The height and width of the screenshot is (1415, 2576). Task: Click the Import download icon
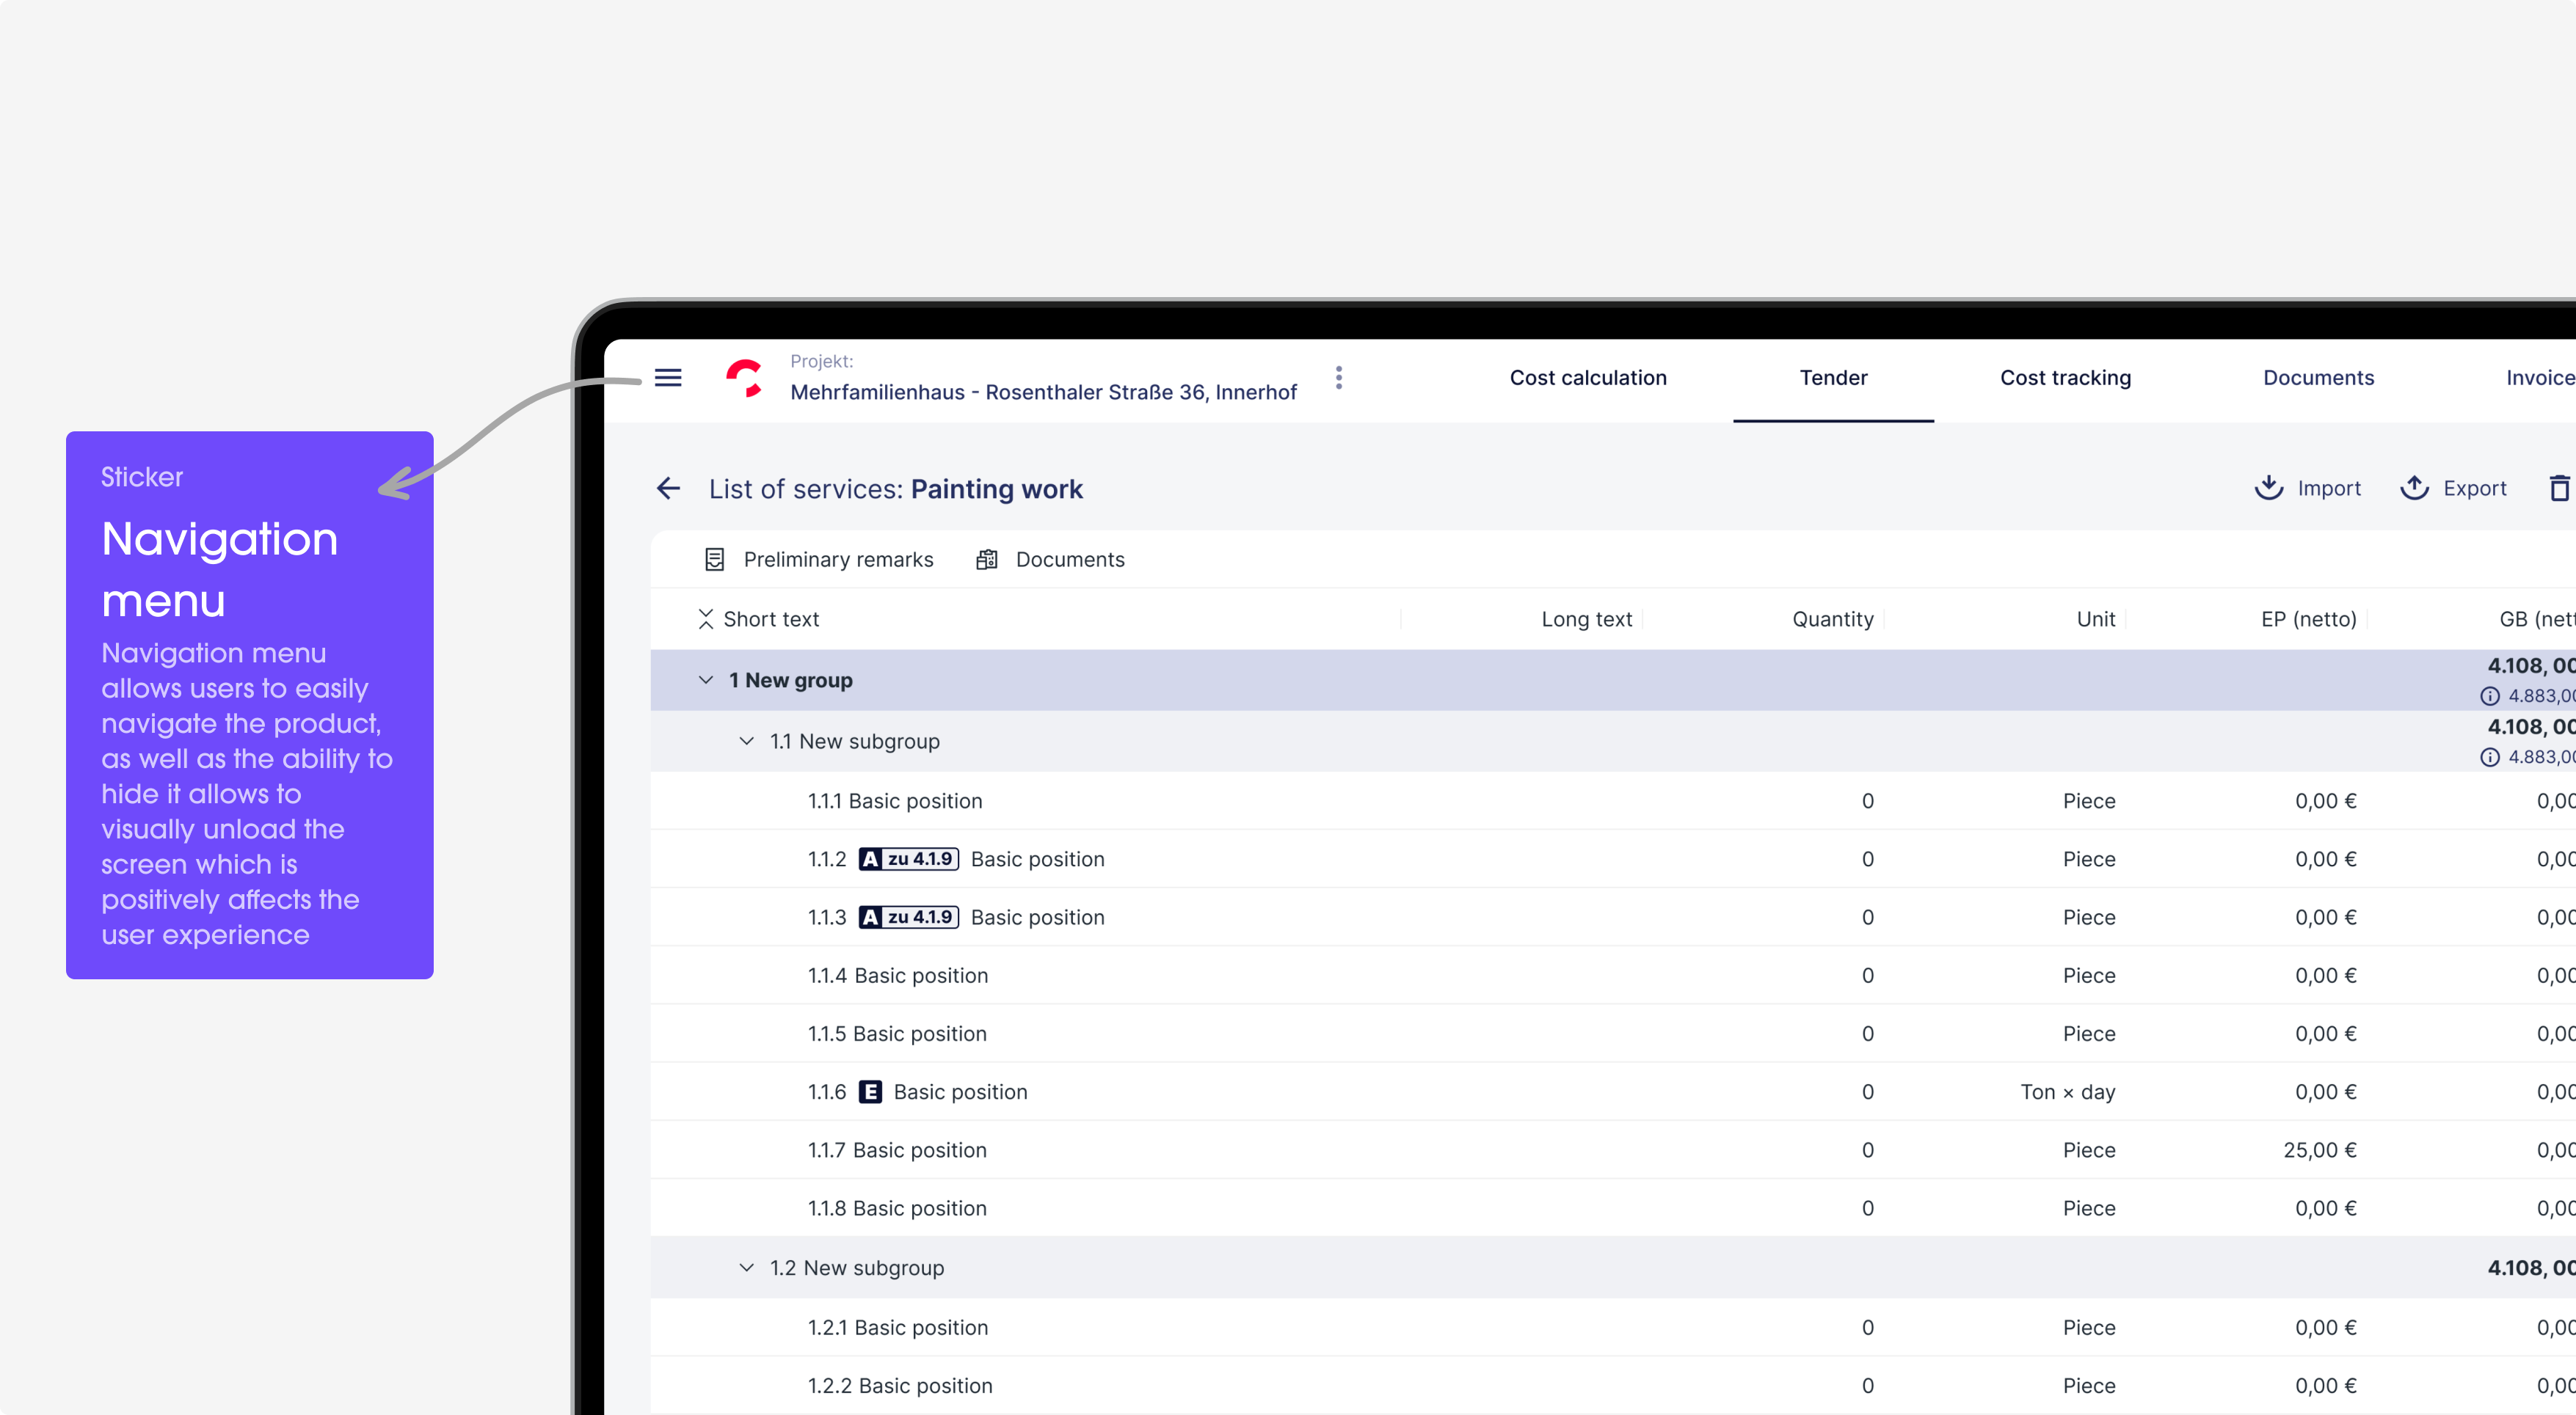pyautogui.click(x=2269, y=488)
